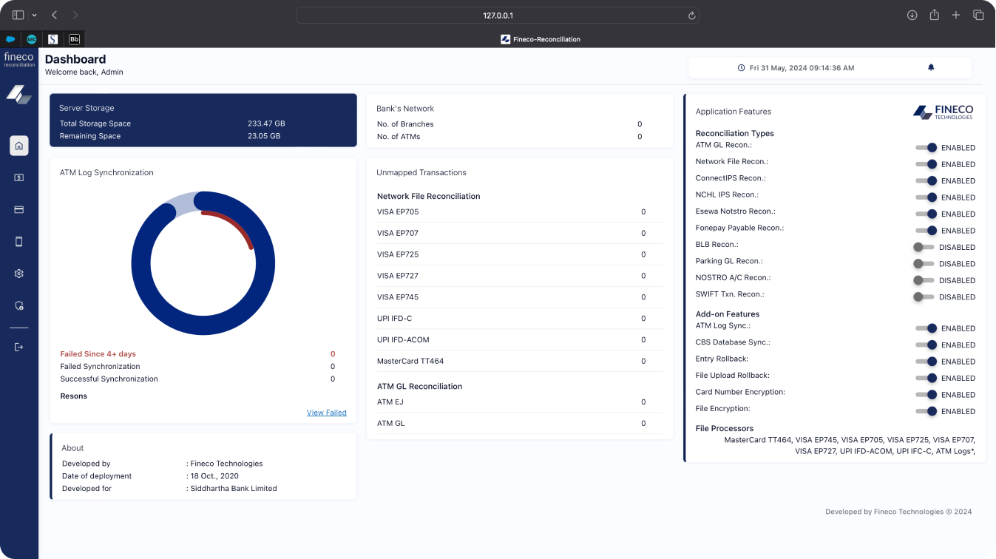This screenshot has width=996, height=559.
Task: Open the pinned Salesforce tab
Action: click(x=10, y=39)
